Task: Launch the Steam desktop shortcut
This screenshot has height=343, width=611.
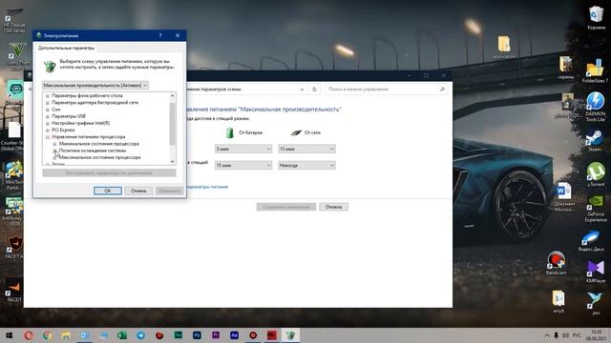Action: coord(594,141)
